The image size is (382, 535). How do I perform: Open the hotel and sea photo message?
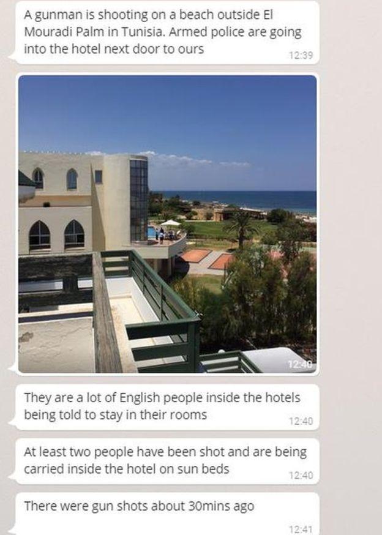coord(167,224)
